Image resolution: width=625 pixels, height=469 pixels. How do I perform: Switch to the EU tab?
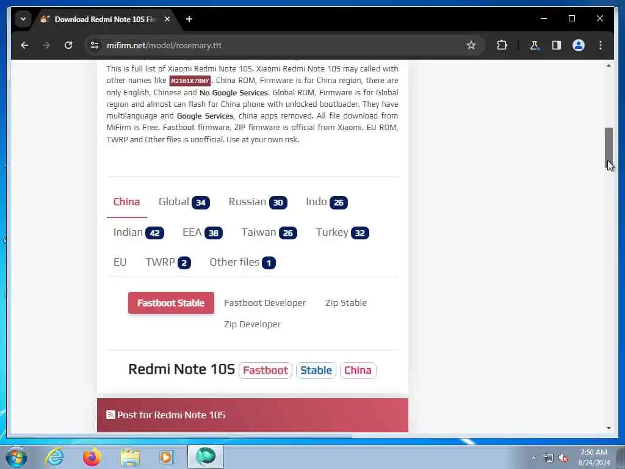click(x=120, y=263)
